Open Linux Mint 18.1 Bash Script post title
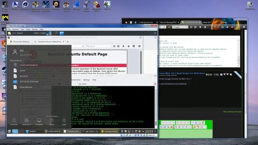Screen dimensions: 258x145 point(182,73)
